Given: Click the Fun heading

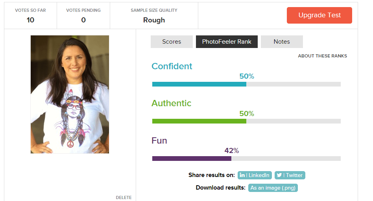Looking at the screenshot, I should tap(159, 140).
